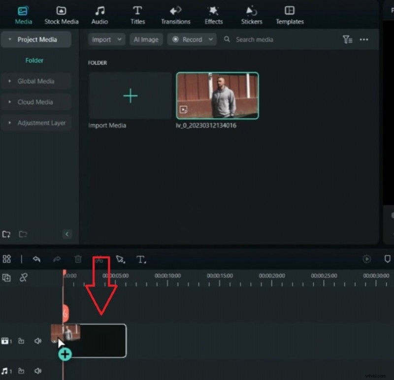Mute the audio track's speaker icon
Viewport: 394px width, 380px height.
[38, 371]
